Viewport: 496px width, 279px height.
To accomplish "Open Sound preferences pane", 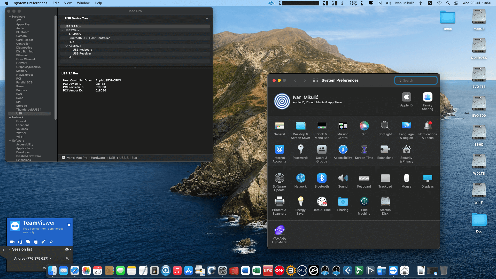I will point(343,181).
